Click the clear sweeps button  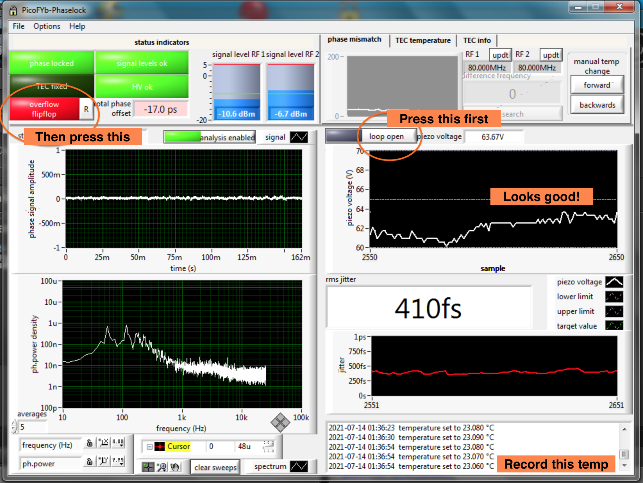click(x=215, y=467)
